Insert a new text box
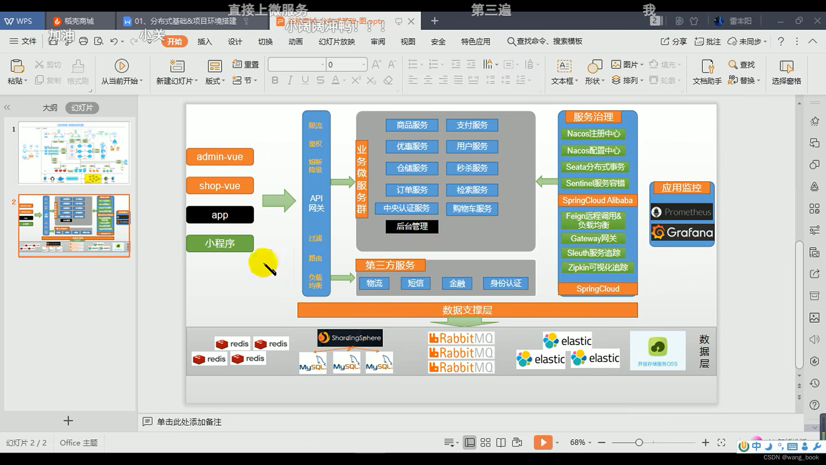 pos(564,71)
